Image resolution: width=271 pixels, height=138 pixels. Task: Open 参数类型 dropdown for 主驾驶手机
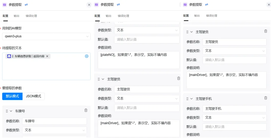(x=234, y=118)
